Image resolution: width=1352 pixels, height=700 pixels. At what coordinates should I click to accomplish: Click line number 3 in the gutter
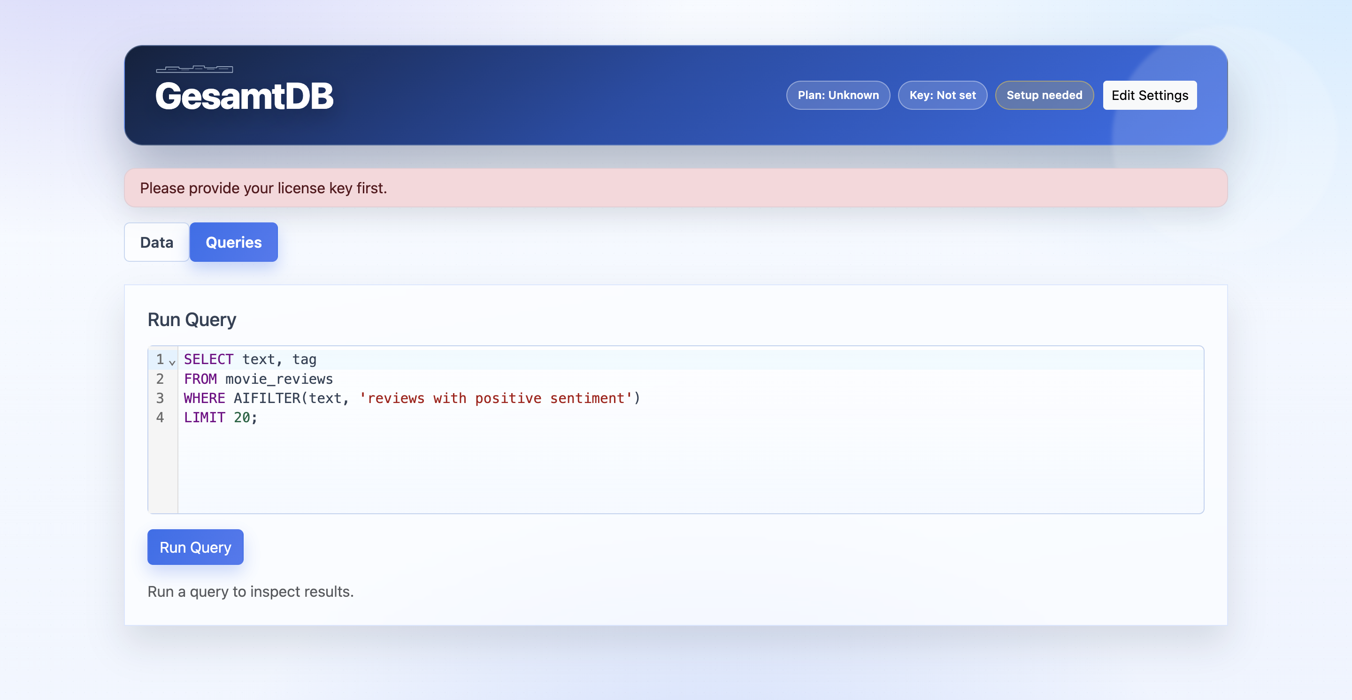160,398
